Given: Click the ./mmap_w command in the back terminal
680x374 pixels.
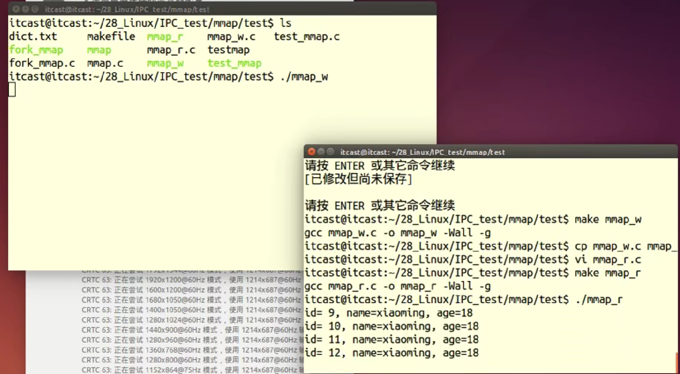Looking at the screenshot, I should pyautogui.click(x=304, y=77).
